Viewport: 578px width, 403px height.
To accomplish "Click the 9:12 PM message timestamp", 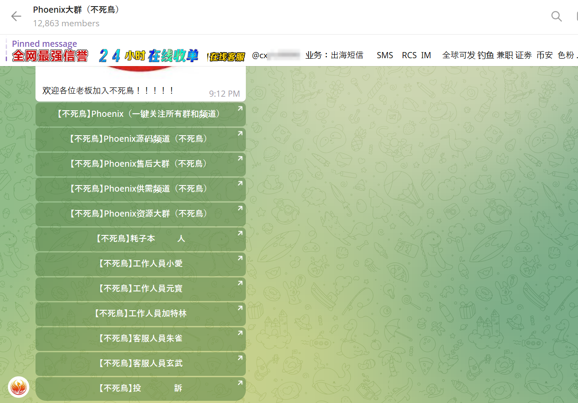I will 224,94.
